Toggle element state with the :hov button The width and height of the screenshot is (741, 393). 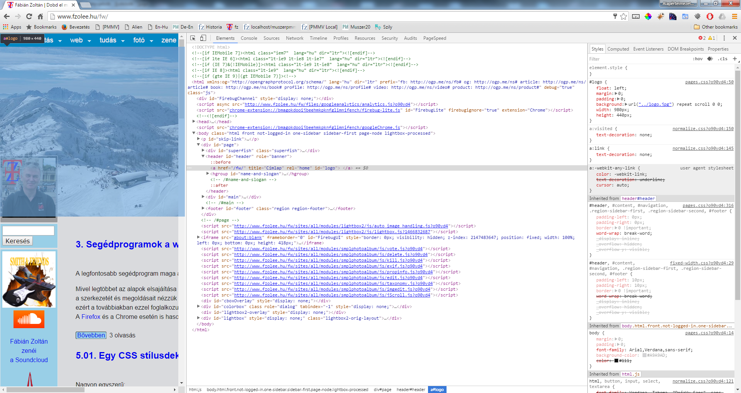[x=698, y=59]
